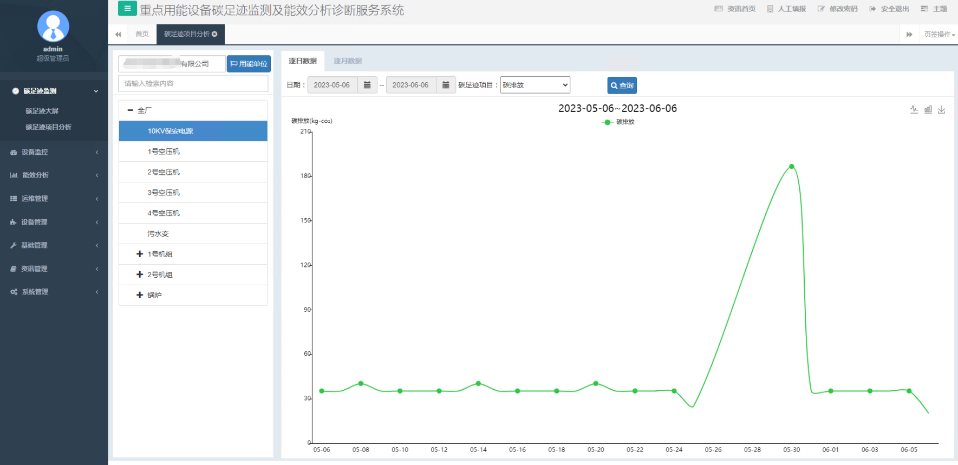The width and height of the screenshot is (958, 465).
Task: Select 3号空压机 in the tree
Action: click(193, 193)
